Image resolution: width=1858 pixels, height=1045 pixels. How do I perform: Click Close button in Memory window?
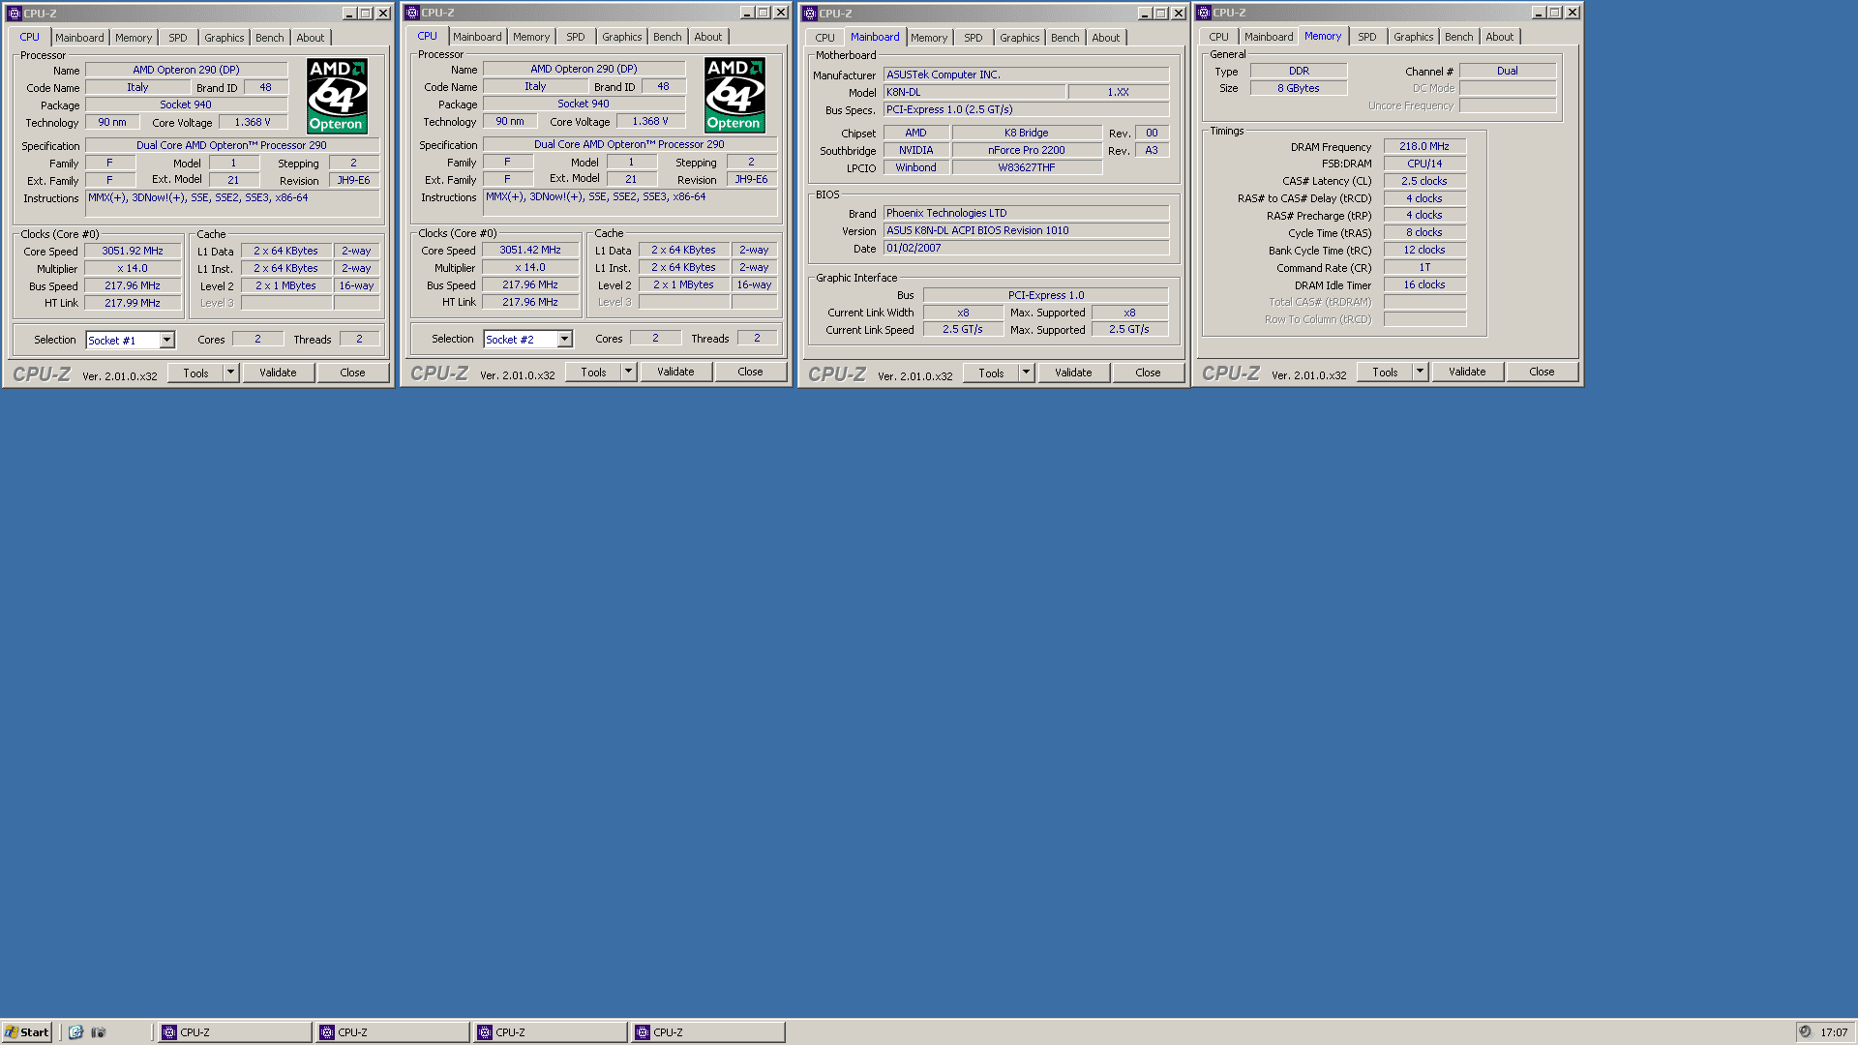point(1542,372)
